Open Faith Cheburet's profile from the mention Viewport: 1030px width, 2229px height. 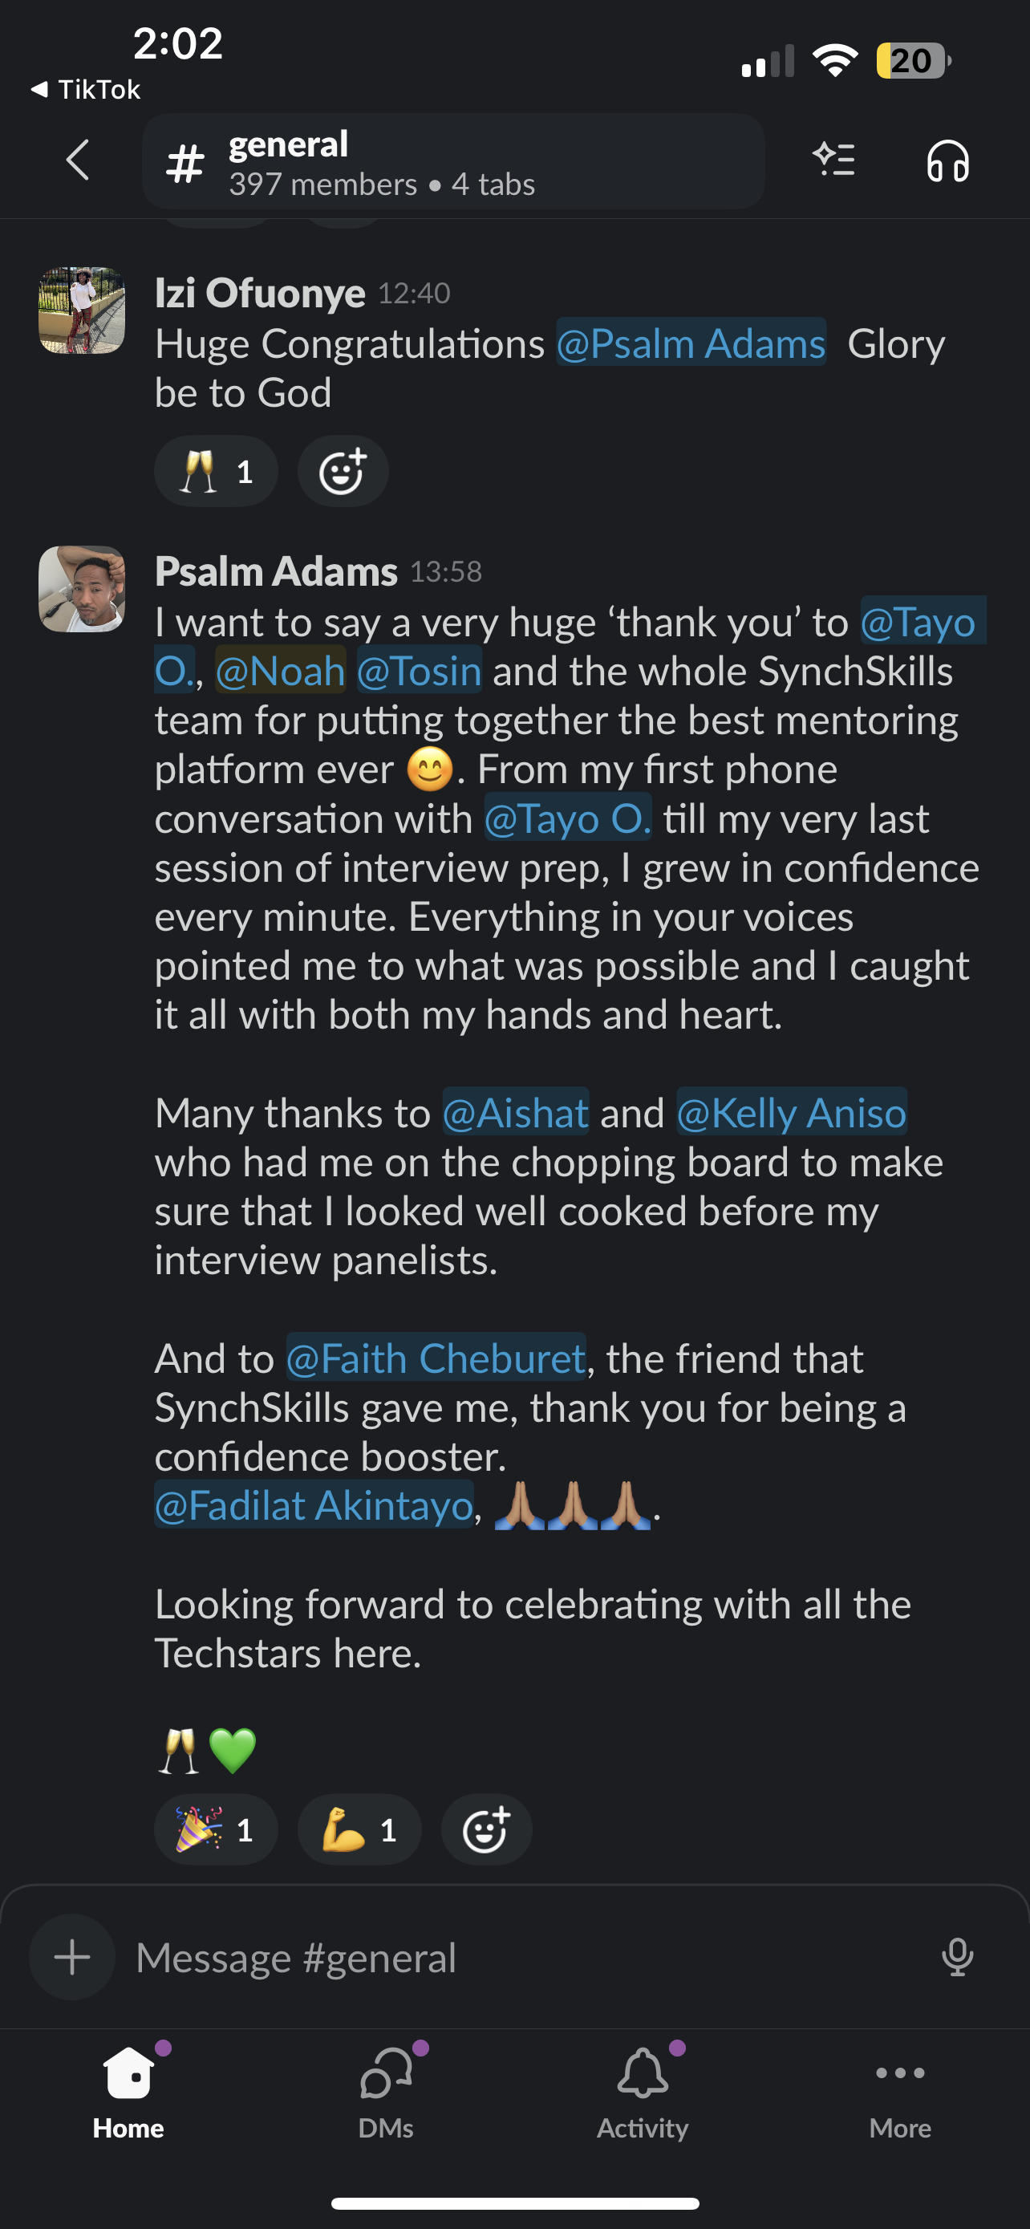pyautogui.click(x=435, y=1358)
